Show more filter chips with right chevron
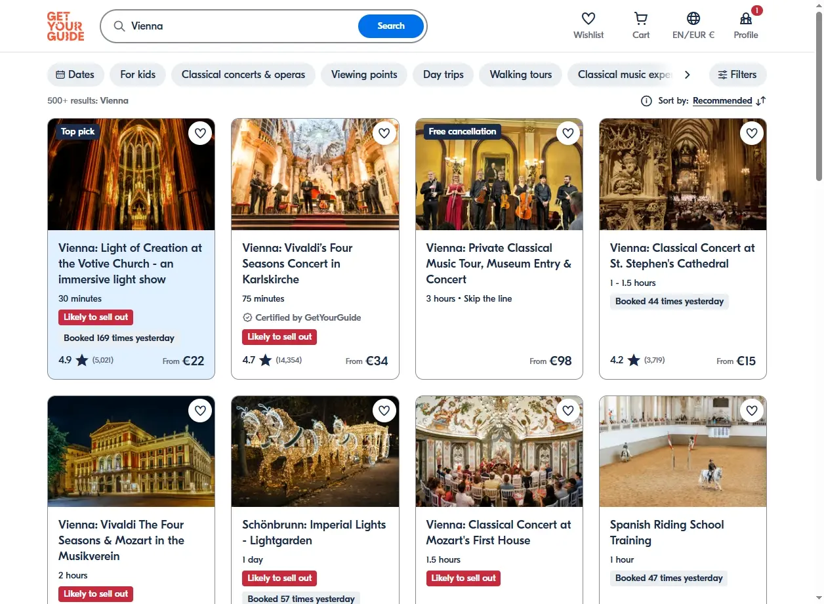This screenshot has height=604, width=824. tap(688, 75)
